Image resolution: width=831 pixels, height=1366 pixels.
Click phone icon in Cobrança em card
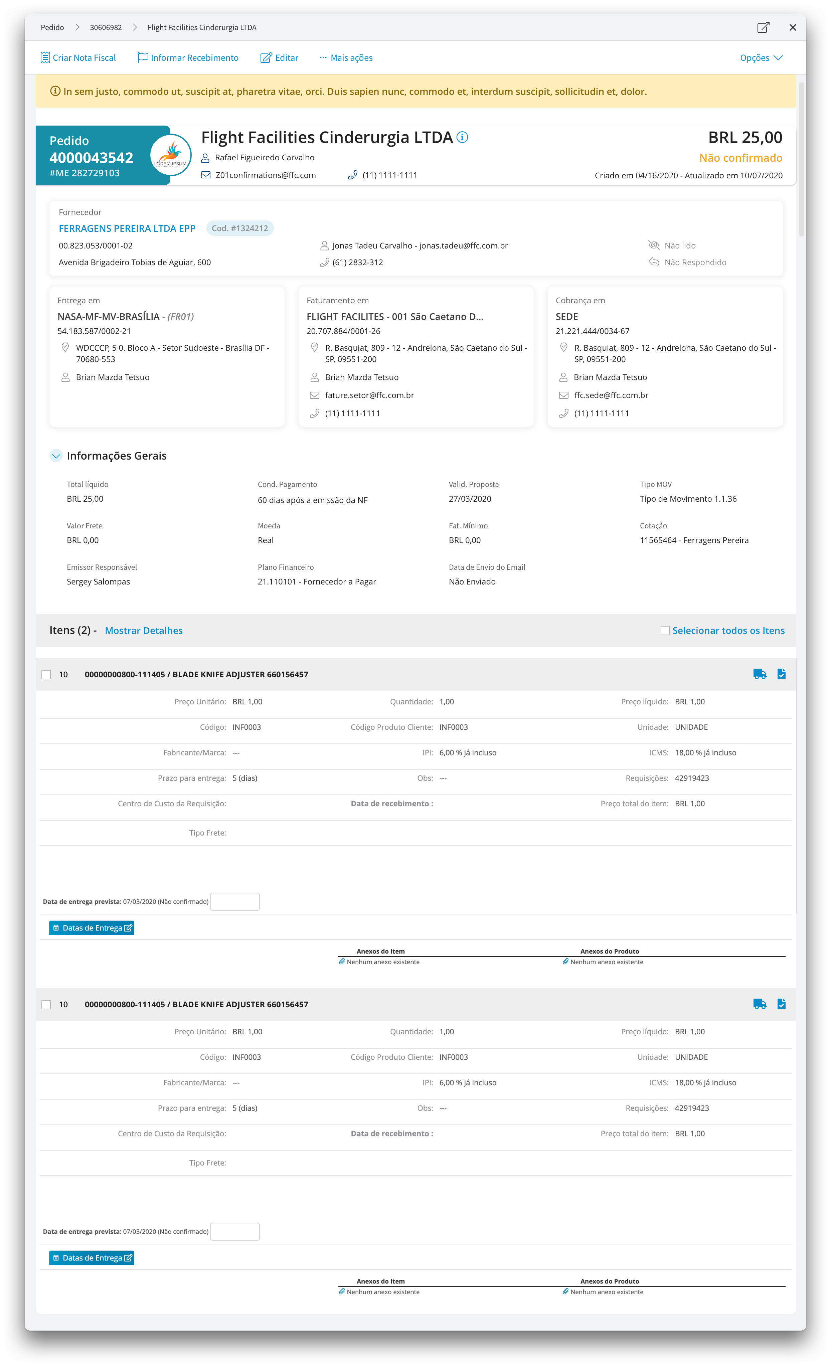[x=563, y=413]
